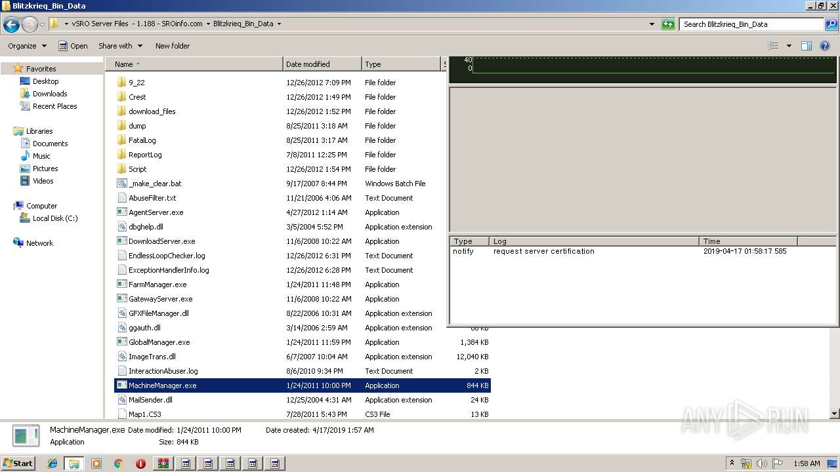Open Downloads in Favorites
This screenshot has height=472, width=840.
point(50,94)
